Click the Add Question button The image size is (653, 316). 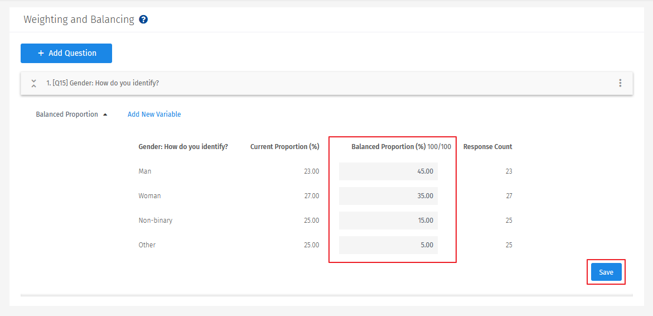(66, 53)
